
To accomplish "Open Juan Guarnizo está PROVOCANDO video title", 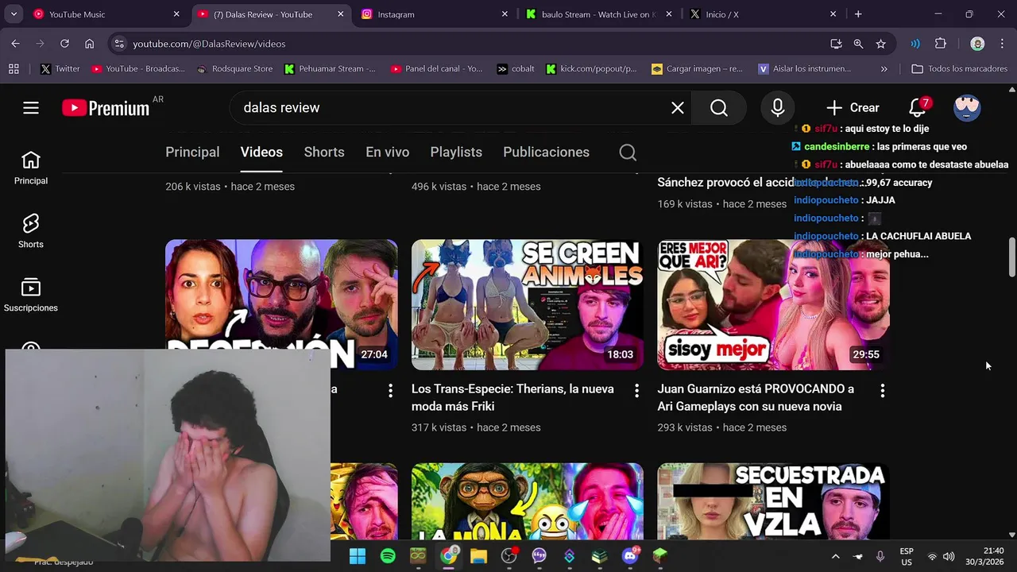I will (x=756, y=397).
